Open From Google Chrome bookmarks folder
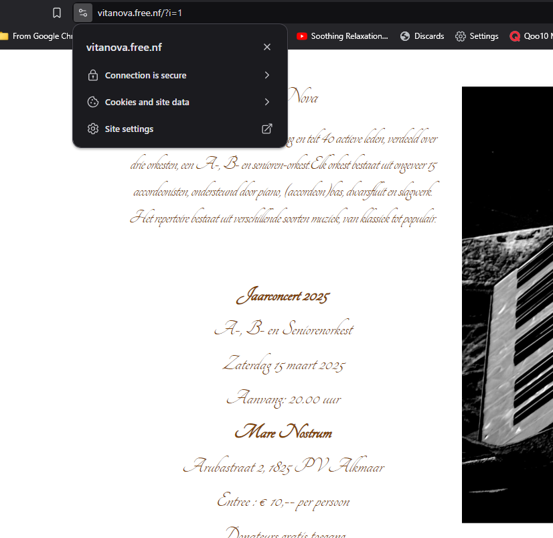The height and width of the screenshot is (538, 553). tap(37, 36)
